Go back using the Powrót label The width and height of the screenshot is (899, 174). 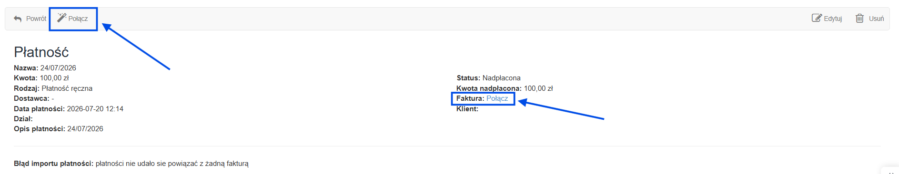[36, 19]
